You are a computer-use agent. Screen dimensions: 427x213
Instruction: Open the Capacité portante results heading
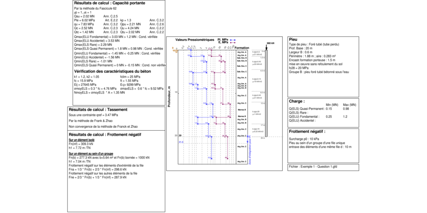(105, 4)
